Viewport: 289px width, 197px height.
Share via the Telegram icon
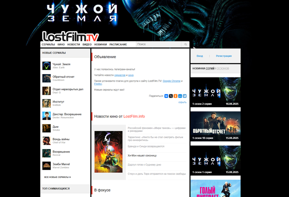[x=185, y=96]
